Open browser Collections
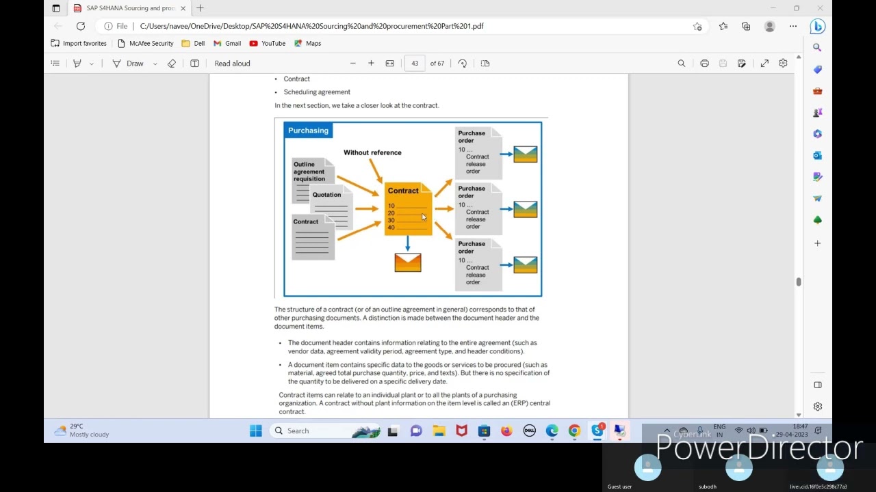876x492 pixels. [746, 26]
